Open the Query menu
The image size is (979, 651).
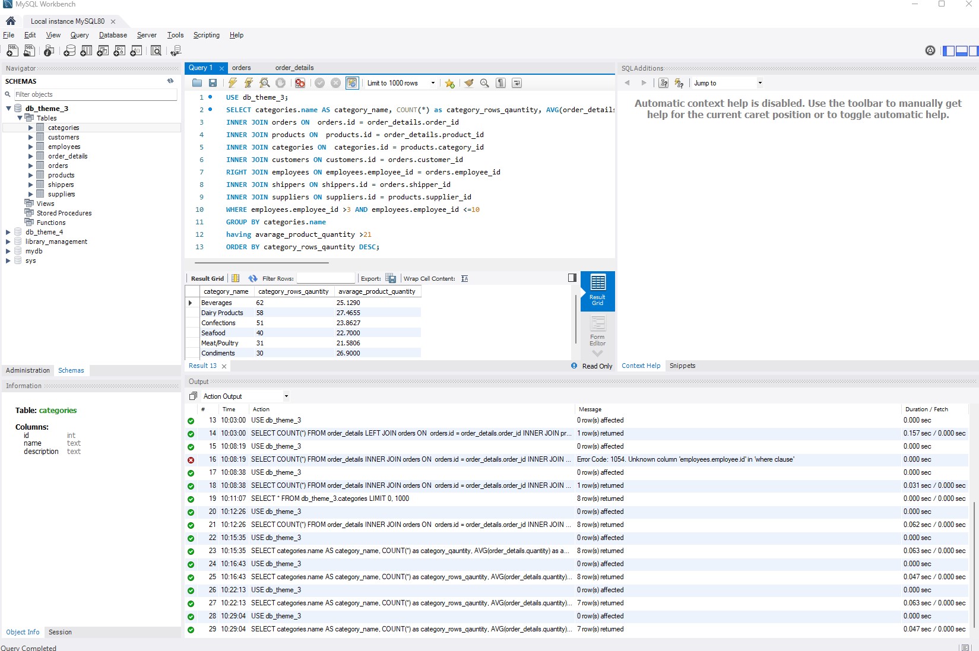click(80, 35)
